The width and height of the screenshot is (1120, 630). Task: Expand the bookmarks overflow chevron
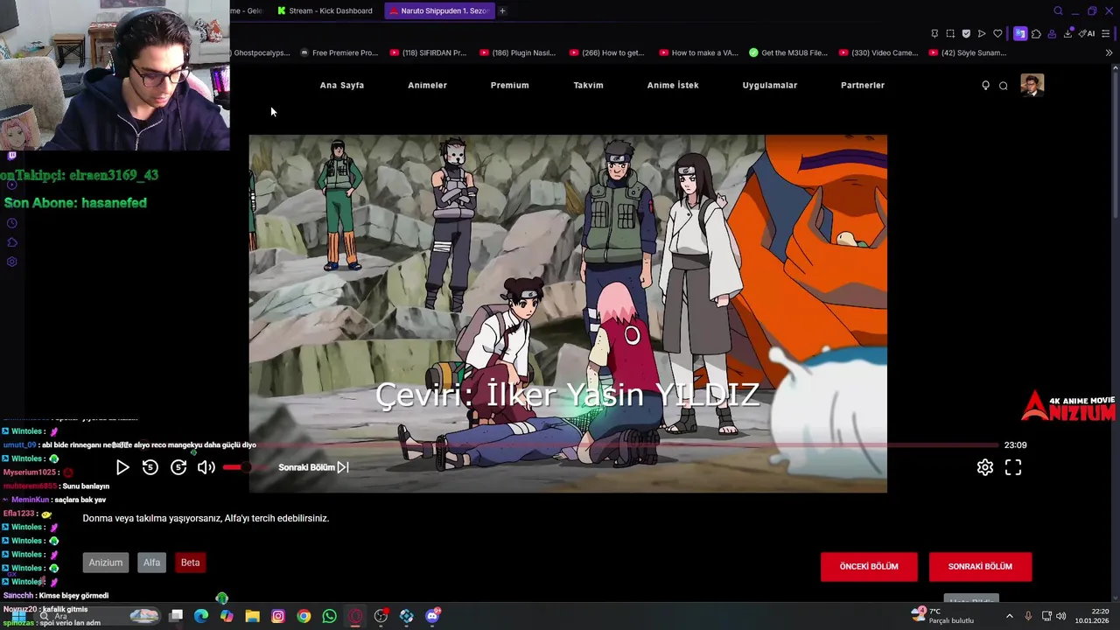[1109, 52]
